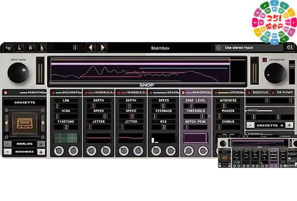Screen dimensions: 297x201
Task: Click the right round knob under Bandpass
Action: coord(203,151)
